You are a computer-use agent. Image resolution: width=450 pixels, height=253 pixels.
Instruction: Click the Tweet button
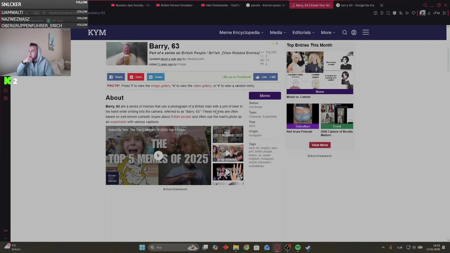pos(156,77)
